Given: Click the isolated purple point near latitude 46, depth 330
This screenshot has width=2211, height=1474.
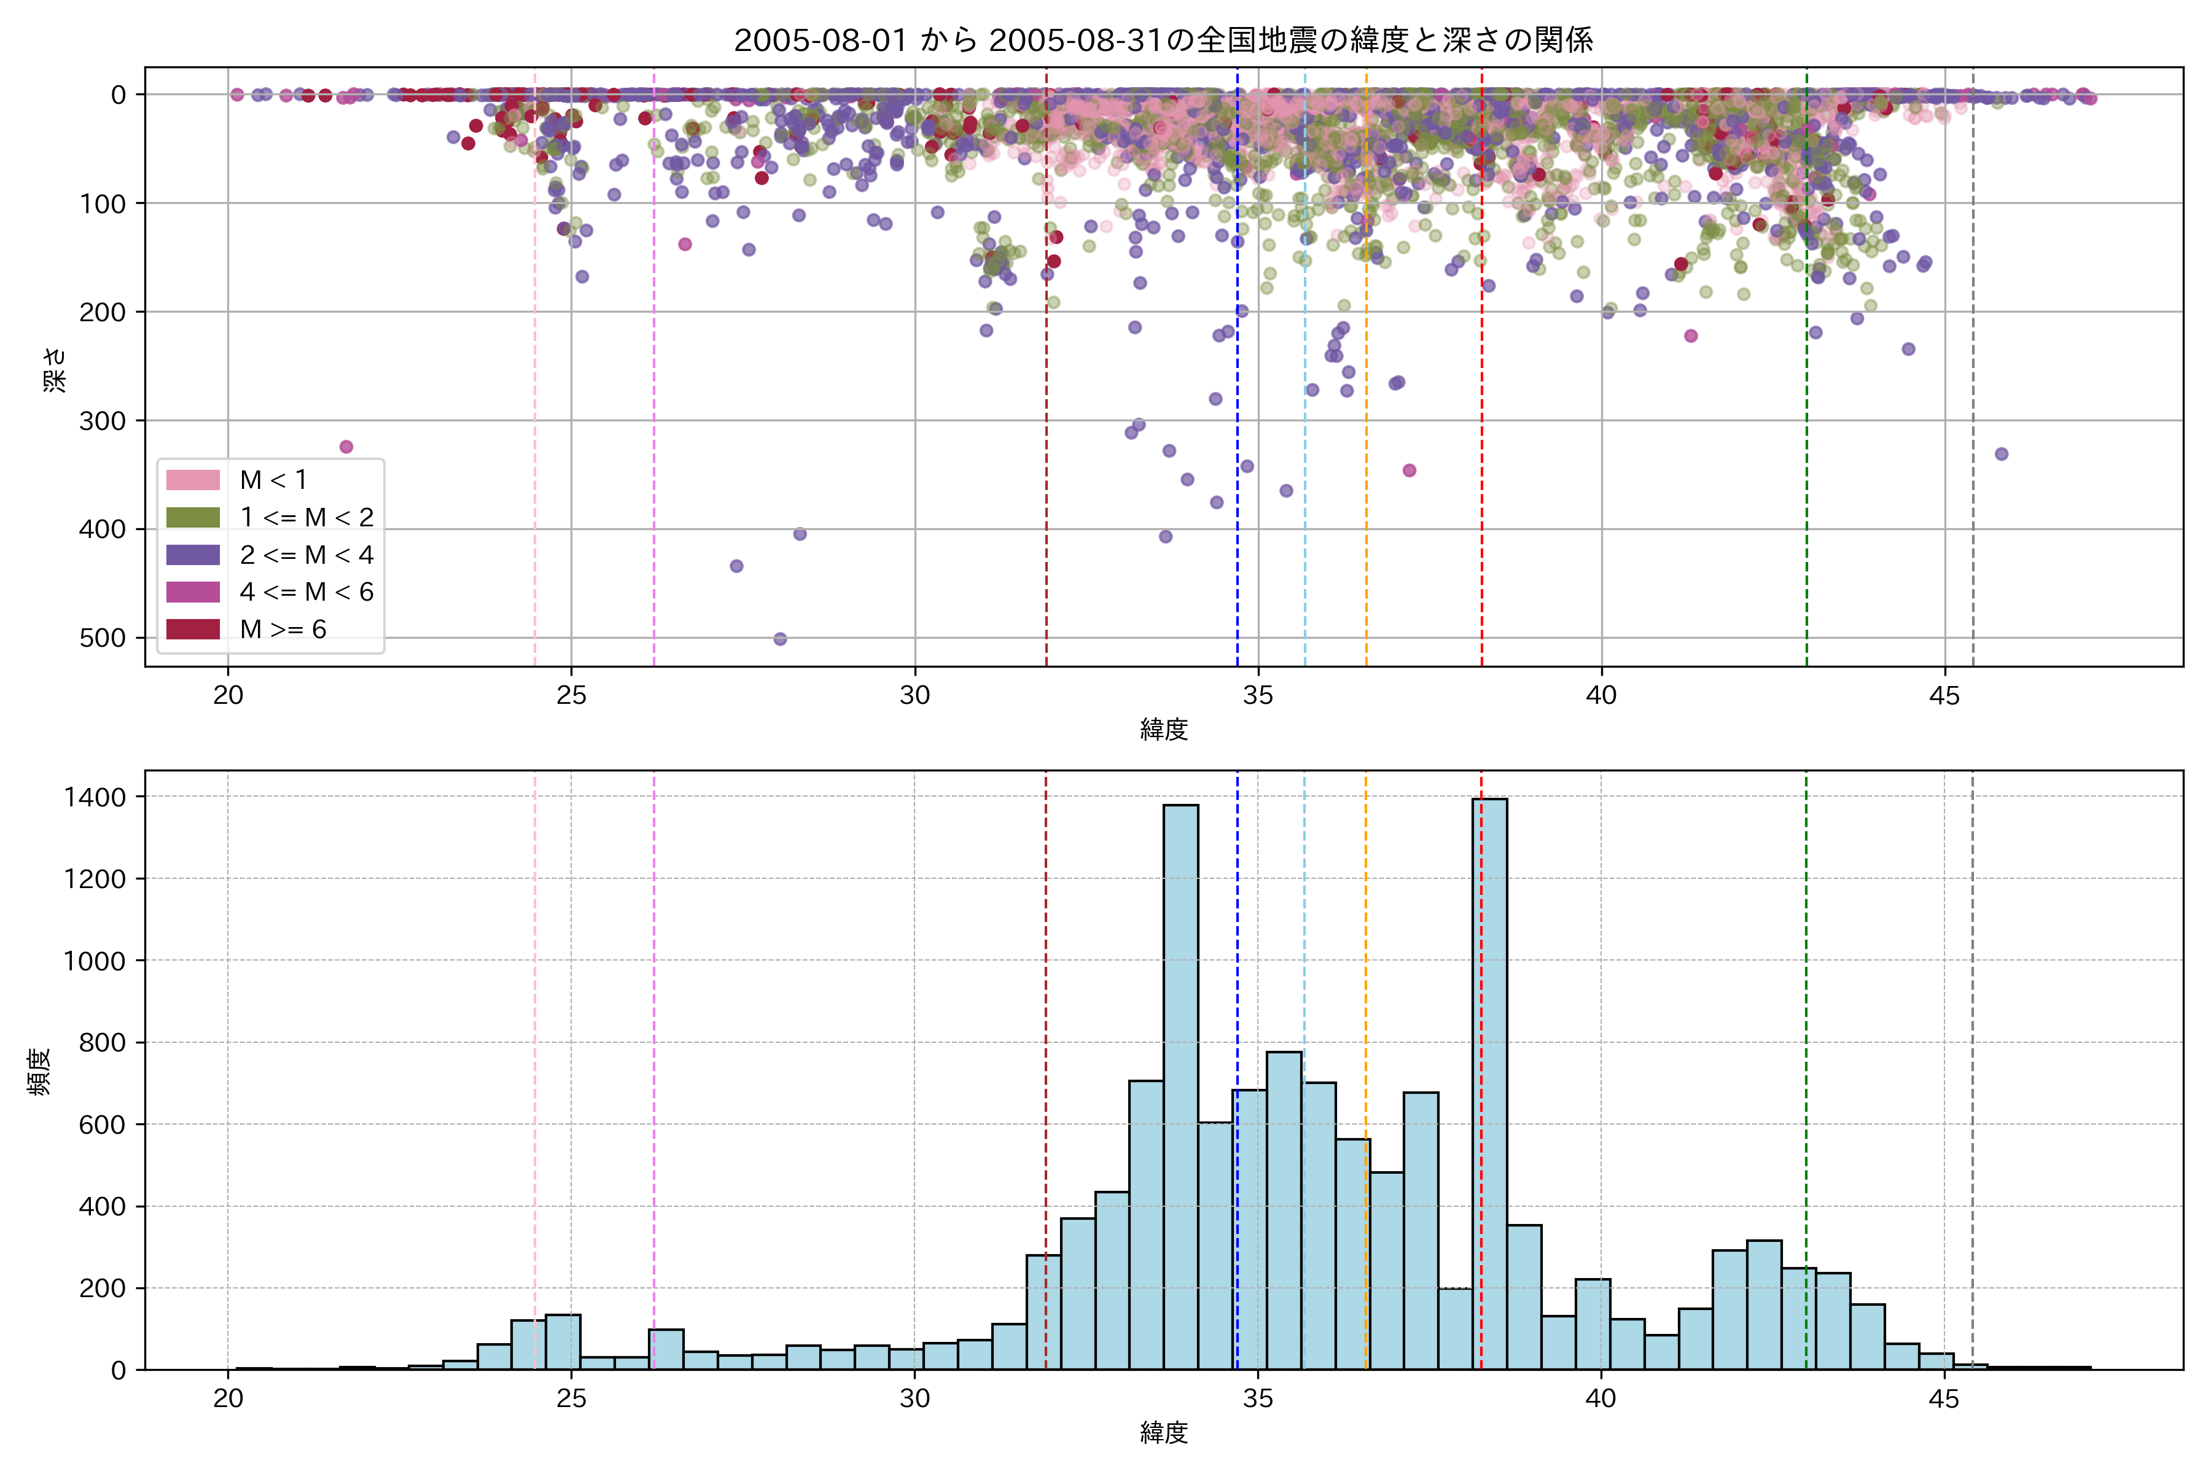Looking at the screenshot, I should [2002, 454].
